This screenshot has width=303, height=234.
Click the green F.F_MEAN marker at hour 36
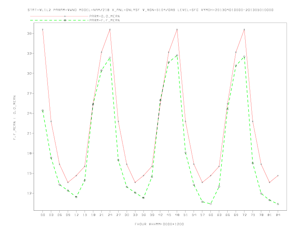click(143, 198)
